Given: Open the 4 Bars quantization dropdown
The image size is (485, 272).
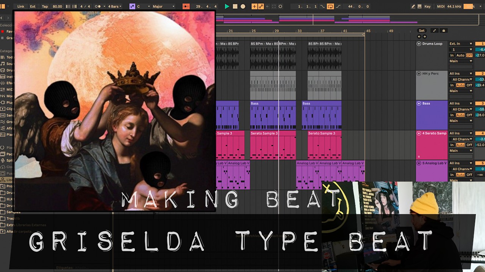Looking at the screenshot, I should [114, 6].
